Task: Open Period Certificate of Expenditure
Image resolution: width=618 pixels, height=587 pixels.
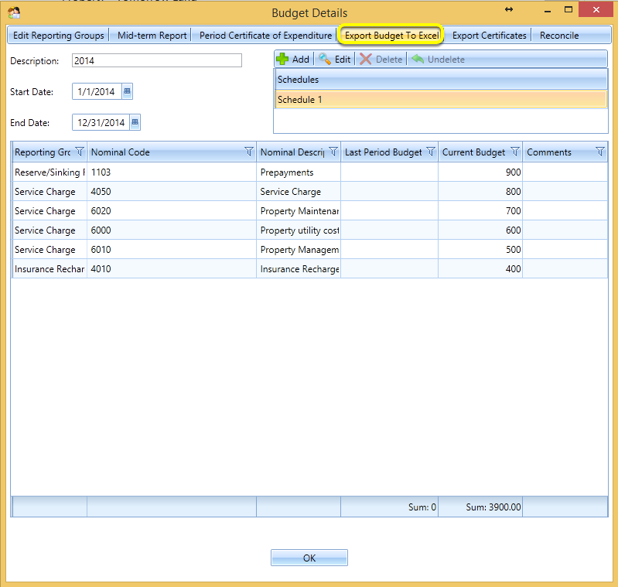Action: 265,36
